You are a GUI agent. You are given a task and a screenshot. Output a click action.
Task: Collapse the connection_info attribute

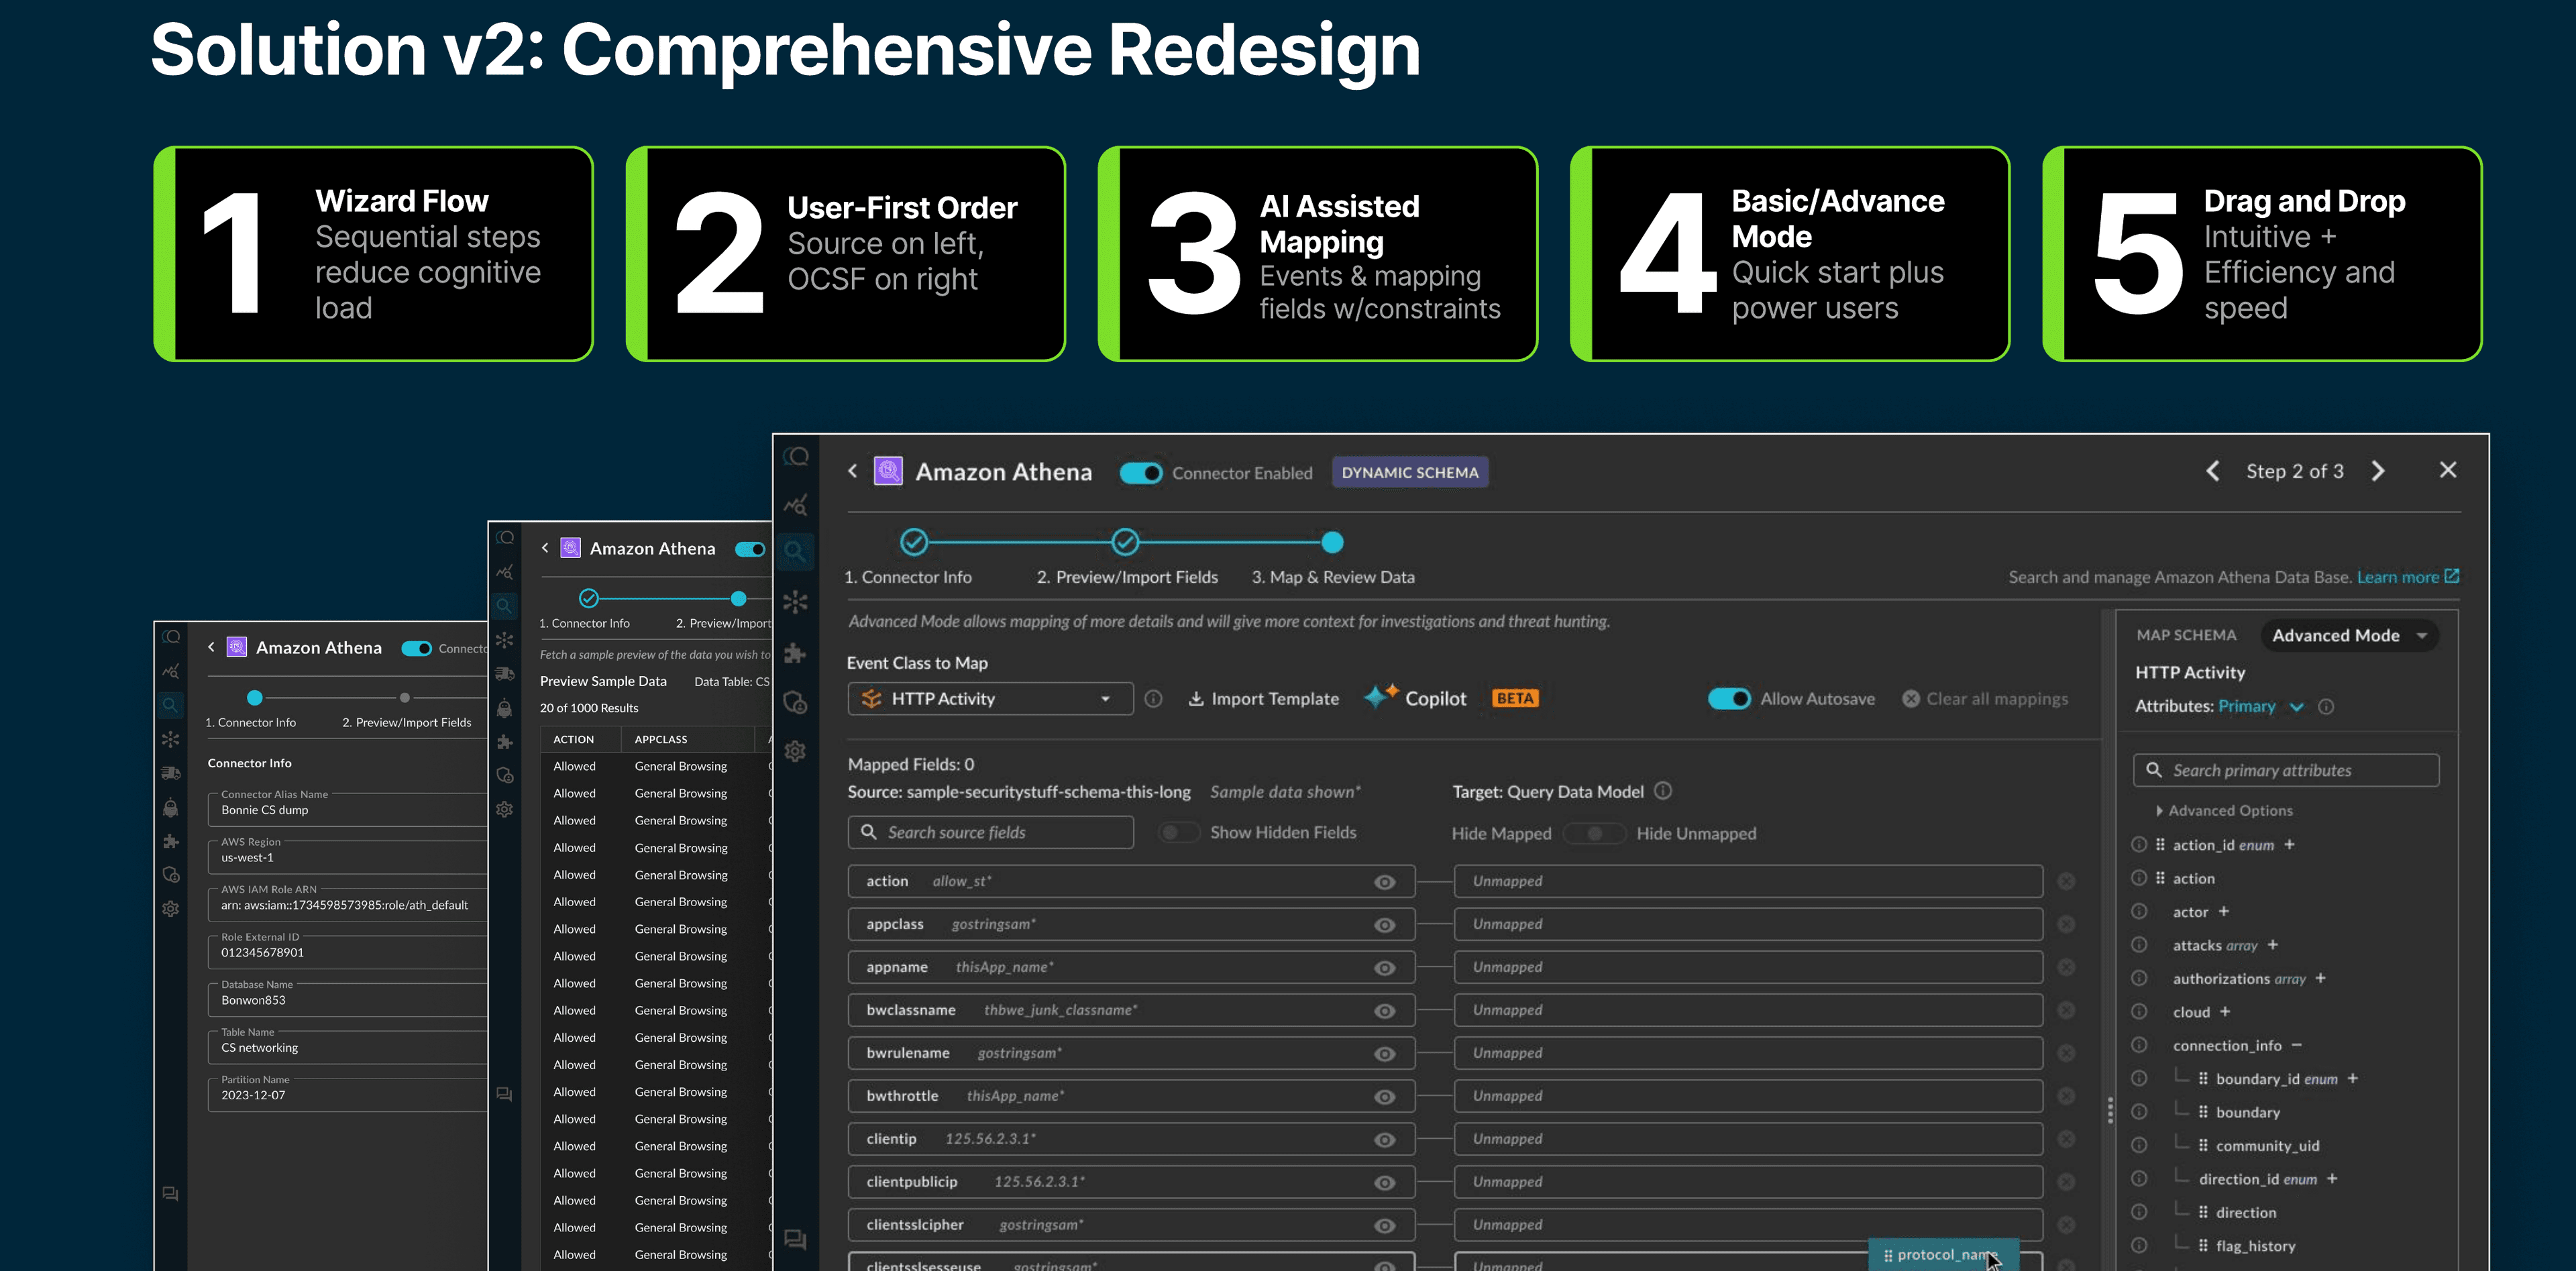[2297, 1045]
